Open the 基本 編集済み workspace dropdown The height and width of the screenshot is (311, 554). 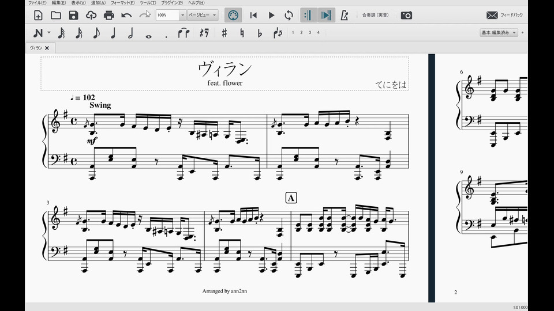[499, 32]
